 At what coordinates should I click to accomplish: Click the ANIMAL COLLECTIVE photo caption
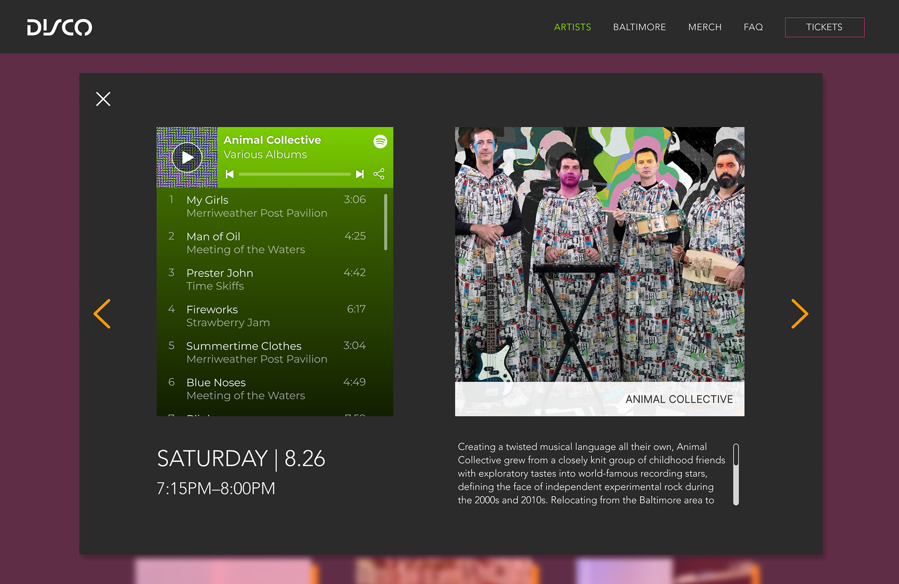click(x=679, y=399)
